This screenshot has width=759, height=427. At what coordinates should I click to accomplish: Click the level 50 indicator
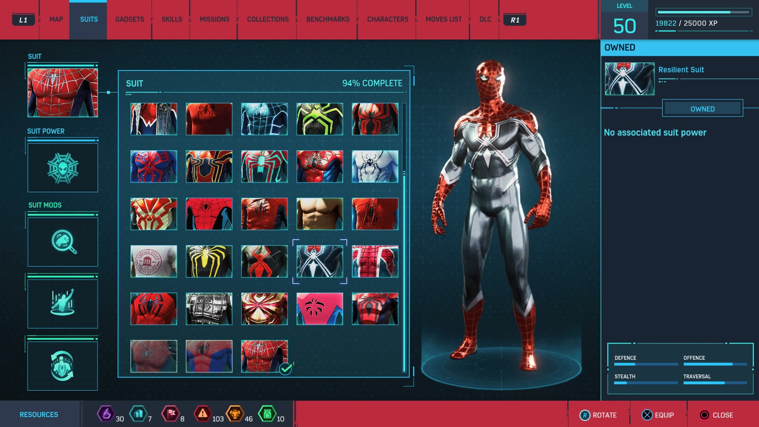click(625, 26)
